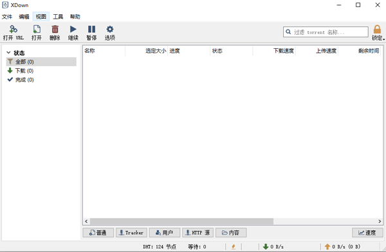Screen dimensions: 386x252
Task: Sort by the 选定大小 column header
Action: 147,51
